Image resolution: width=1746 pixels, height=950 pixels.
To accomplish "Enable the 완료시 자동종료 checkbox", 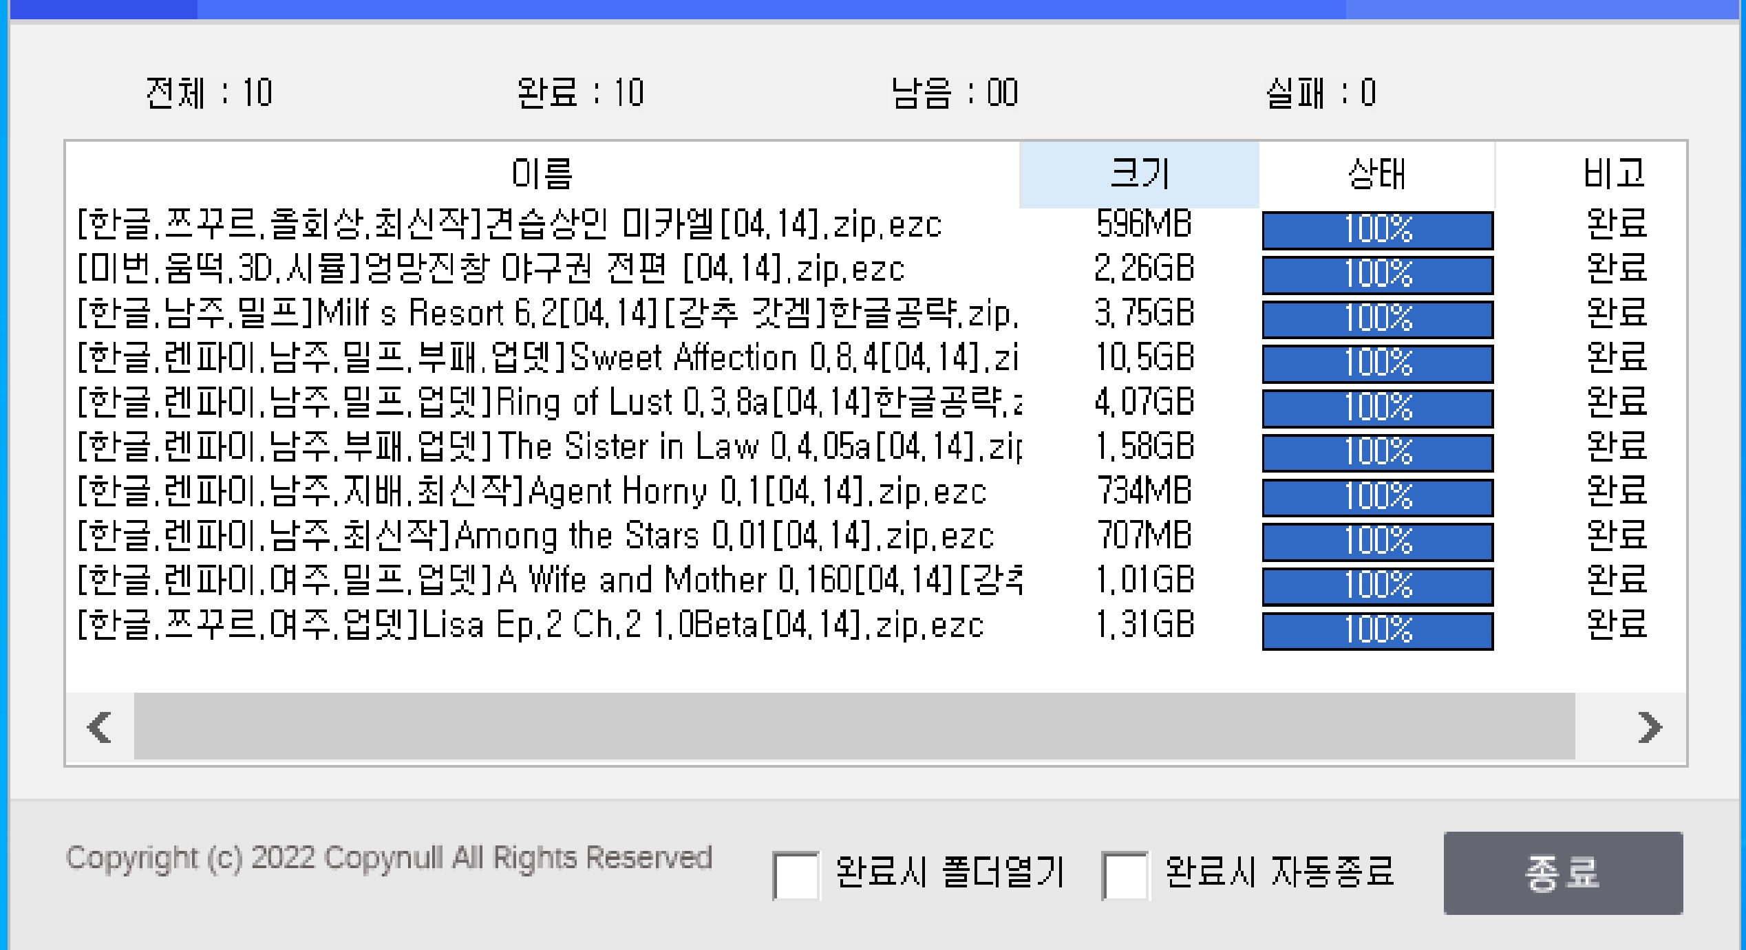I will click(1125, 875).
